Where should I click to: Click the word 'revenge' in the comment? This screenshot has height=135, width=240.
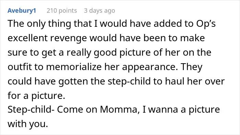click(x=69, y=38)
